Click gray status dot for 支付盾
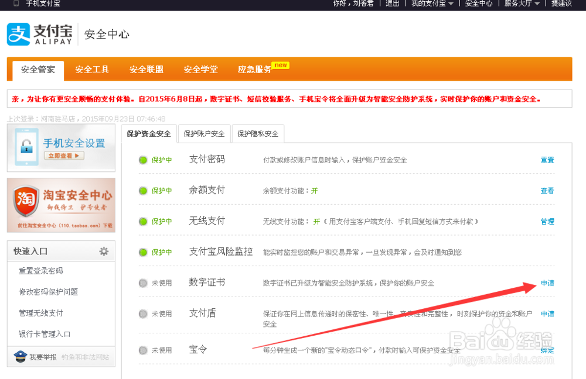 point(143,313)
